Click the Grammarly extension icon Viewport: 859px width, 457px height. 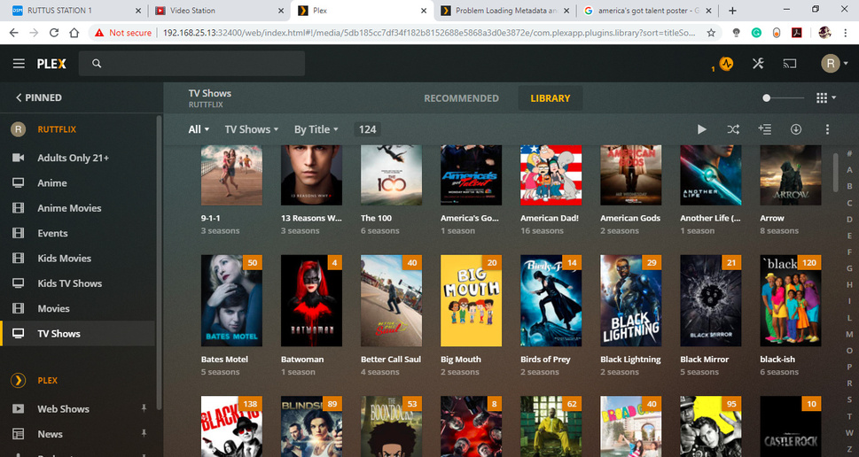tap(756, 33)
